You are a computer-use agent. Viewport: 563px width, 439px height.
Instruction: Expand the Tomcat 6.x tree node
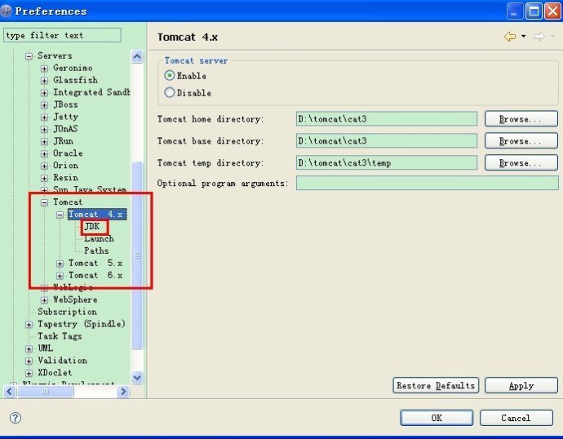(x=60, y=276)
